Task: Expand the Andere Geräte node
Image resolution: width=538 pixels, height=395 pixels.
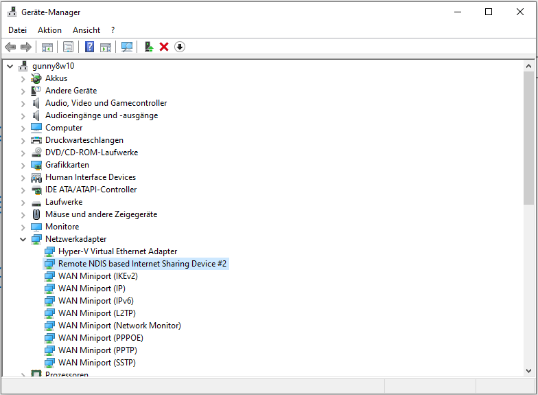Action: pos(23,91)
